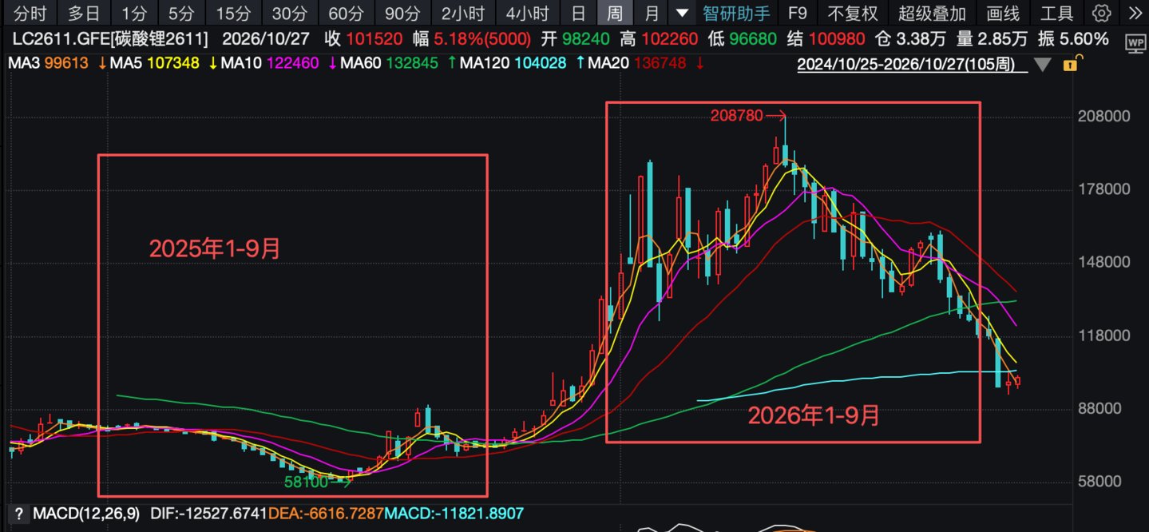Click the MA3 99613 indicator label
The height and width of the screenshot is (532, 1149).
coord(50,63)
